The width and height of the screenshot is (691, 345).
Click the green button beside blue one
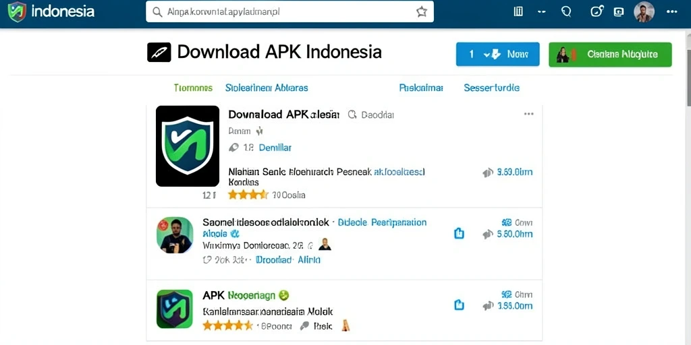[x=610, y=55]
